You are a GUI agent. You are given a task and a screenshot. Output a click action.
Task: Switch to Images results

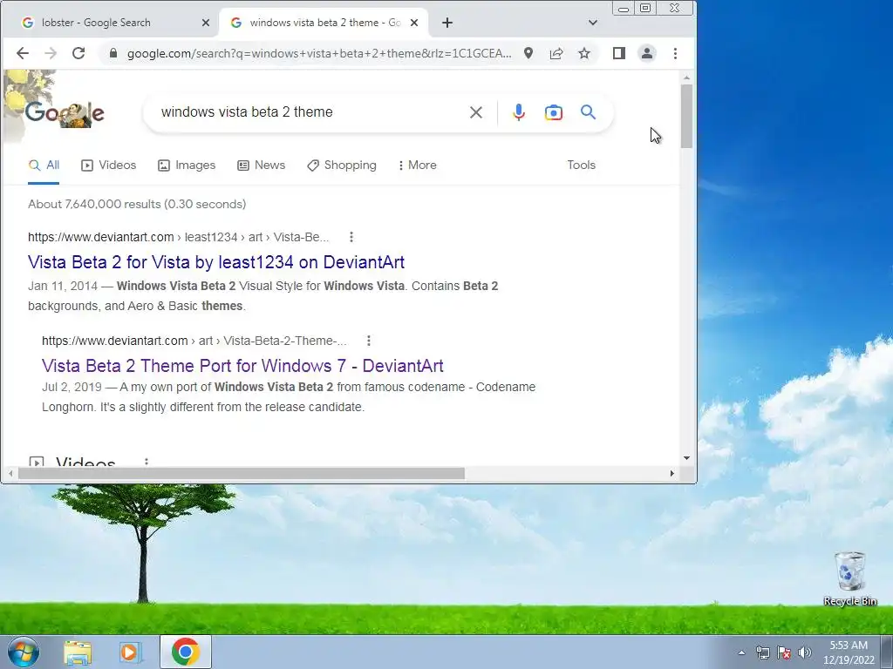187,165
